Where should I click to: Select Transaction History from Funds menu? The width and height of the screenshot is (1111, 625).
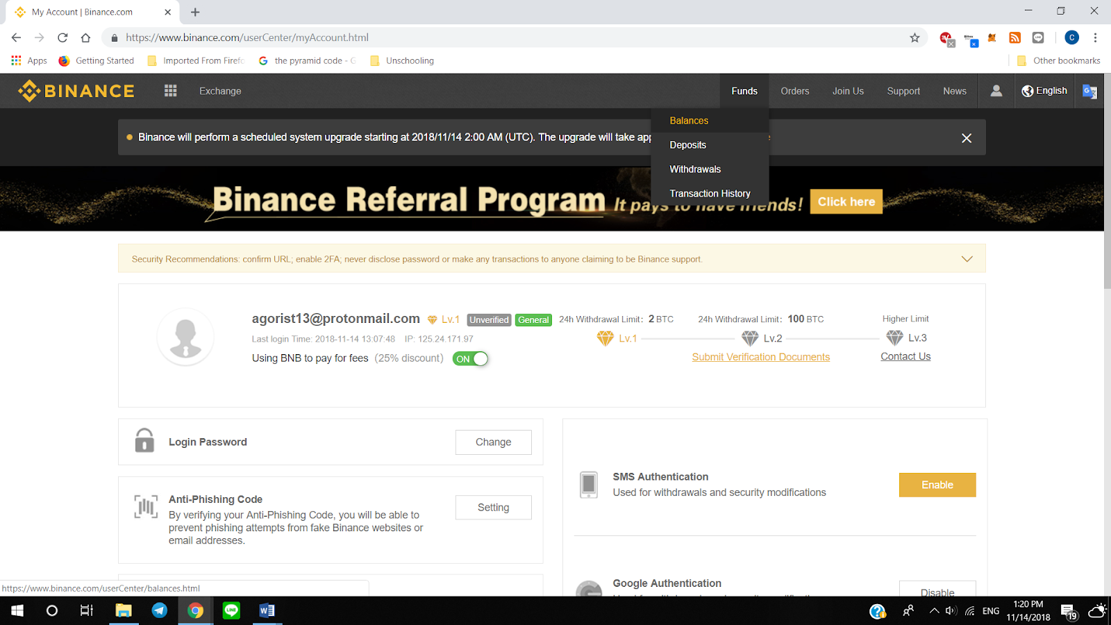(x=710, y=194)
